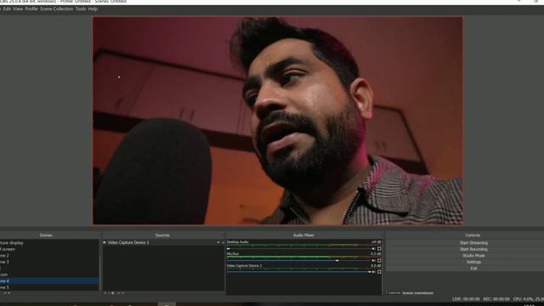Open the Scene Collection menu
The image size is (544, 306).
point(57,9)
